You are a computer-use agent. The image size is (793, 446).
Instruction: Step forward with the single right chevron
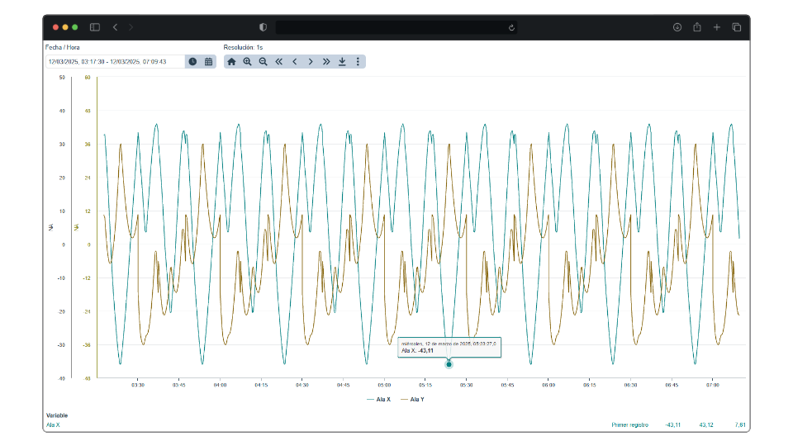(x=311, y=62)
